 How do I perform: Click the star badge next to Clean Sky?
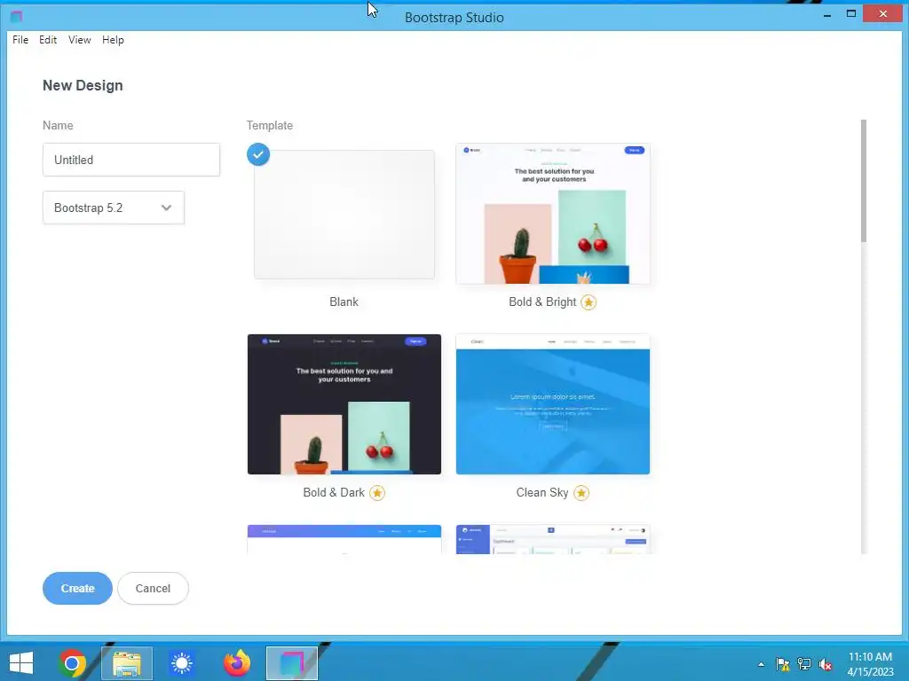581,493
